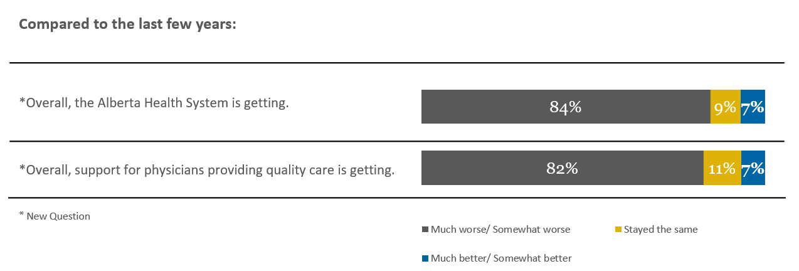Click the Stayed the same legend label
This screenshot has width=799, height=271.
click(x=661, y=230)
